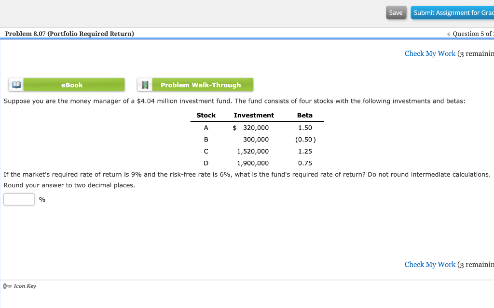
Task: Open the Problem Walk-Through video
Action: 203,85
